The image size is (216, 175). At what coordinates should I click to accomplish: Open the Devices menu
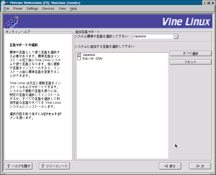[48, 9]
